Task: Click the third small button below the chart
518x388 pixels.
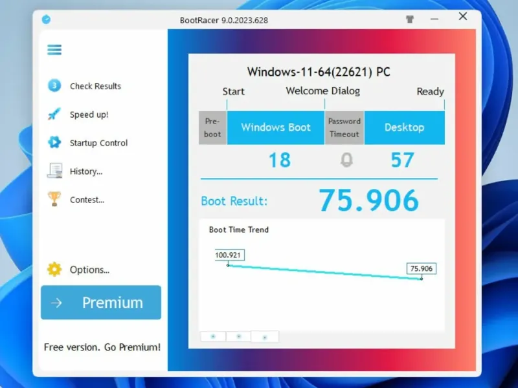Action: point(265,337)
